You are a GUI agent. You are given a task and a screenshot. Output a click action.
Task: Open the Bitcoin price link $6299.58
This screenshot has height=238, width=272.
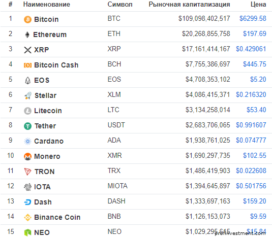pyautogui.click(x=253, y=18)
